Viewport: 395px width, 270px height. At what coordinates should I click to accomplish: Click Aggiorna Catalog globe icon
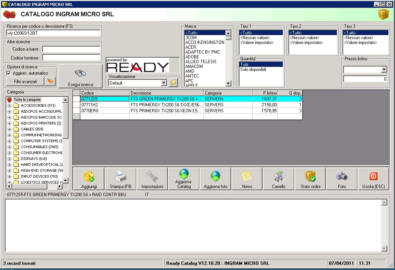pos(184,179)
